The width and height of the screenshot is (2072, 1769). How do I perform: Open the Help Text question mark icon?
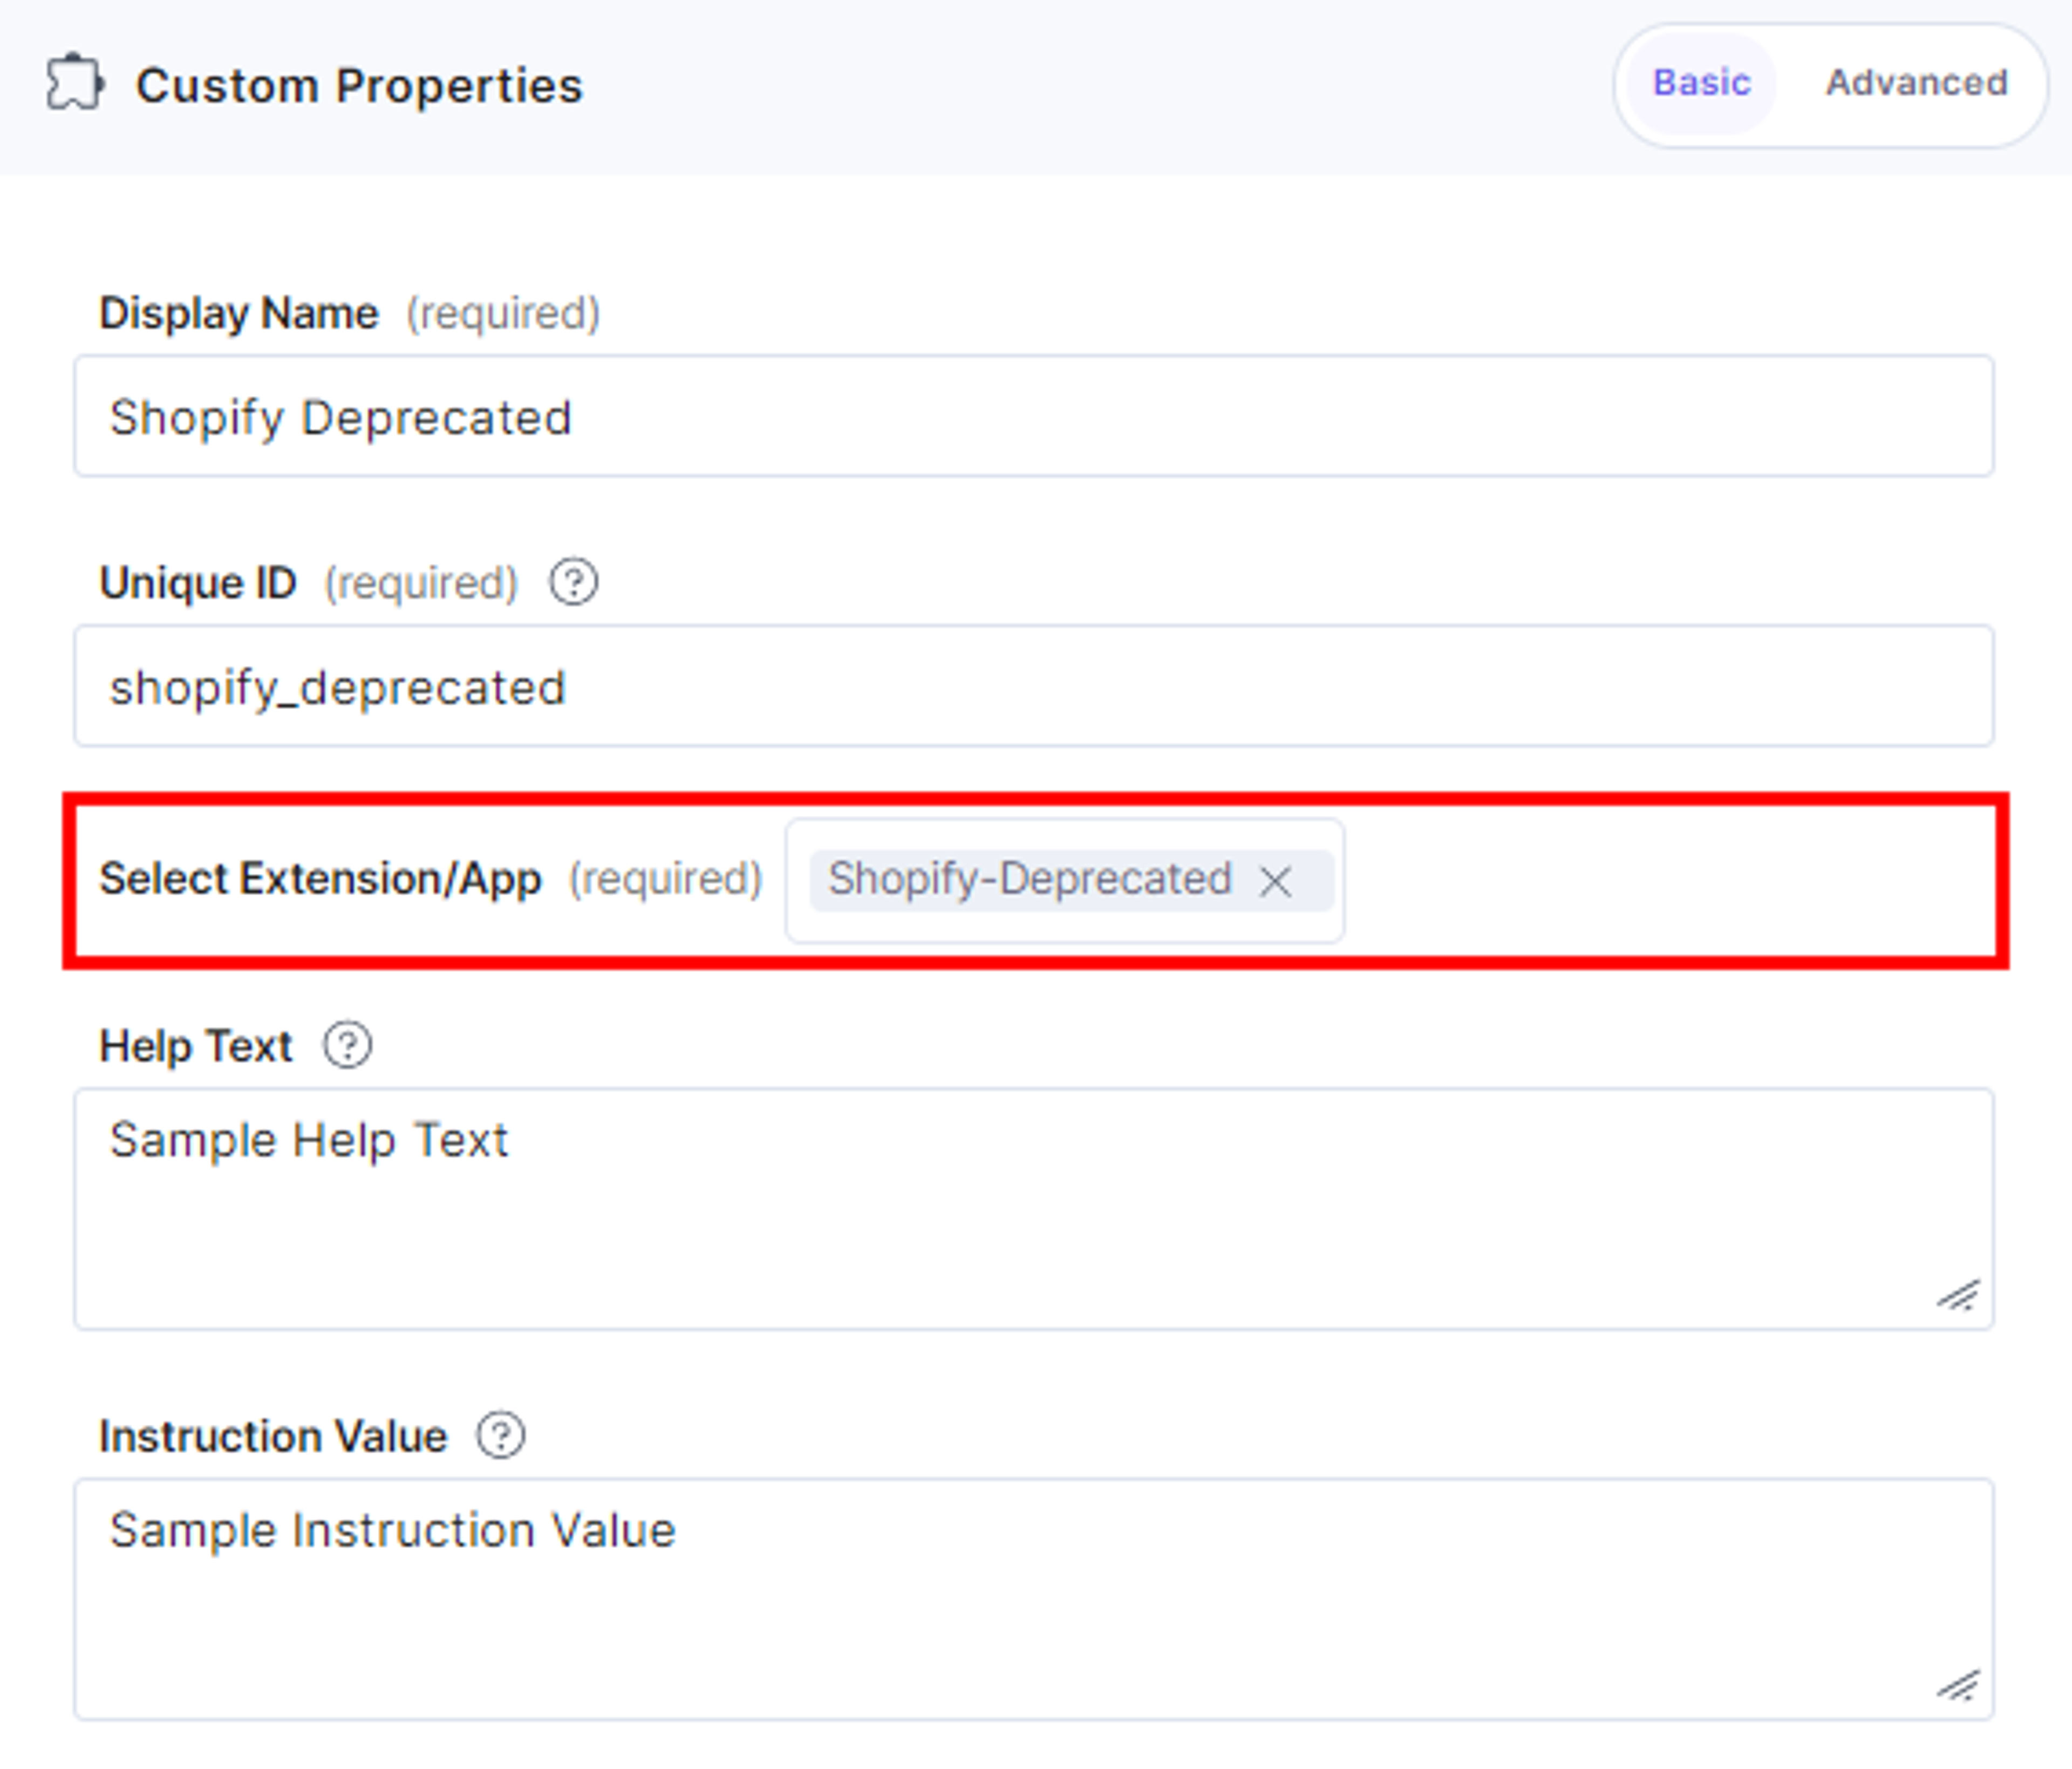pos(347,1045)
